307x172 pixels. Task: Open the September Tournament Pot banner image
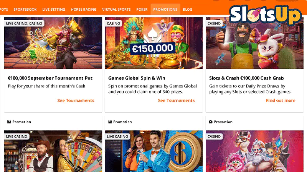point(53,43)
